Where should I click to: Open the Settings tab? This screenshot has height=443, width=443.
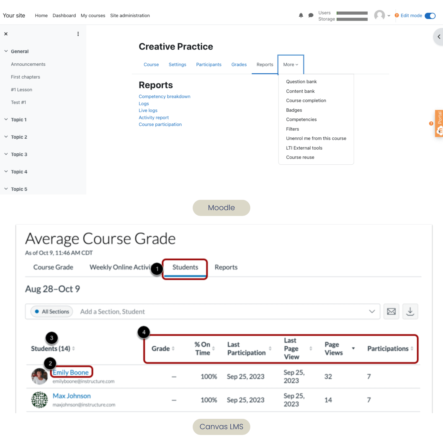point(177,65)
